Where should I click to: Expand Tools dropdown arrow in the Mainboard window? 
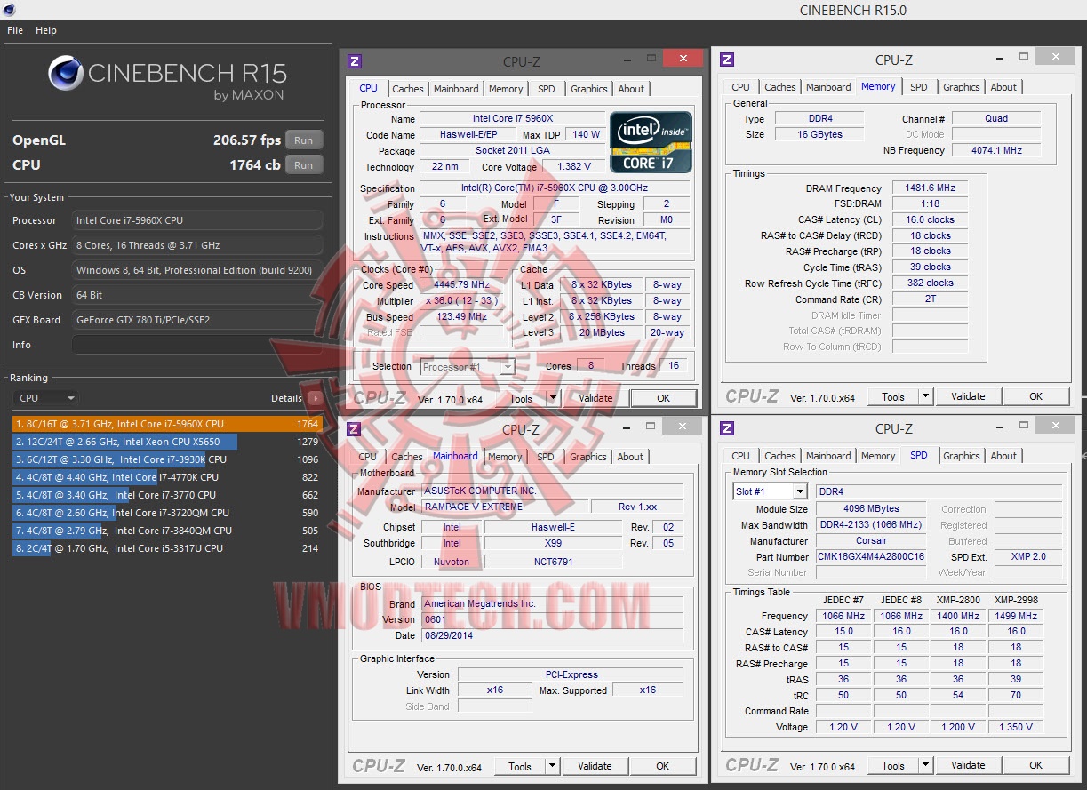click(552, 766)
